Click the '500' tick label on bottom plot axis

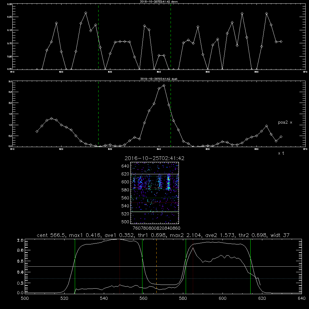coord(25,298)
